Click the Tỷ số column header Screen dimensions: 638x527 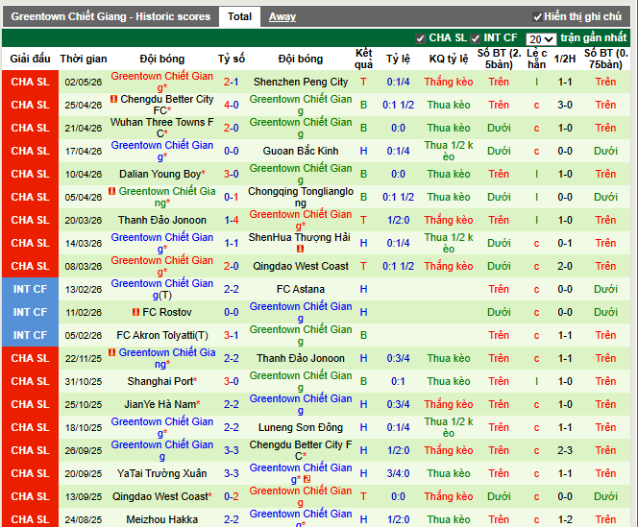tap(232, 59)
